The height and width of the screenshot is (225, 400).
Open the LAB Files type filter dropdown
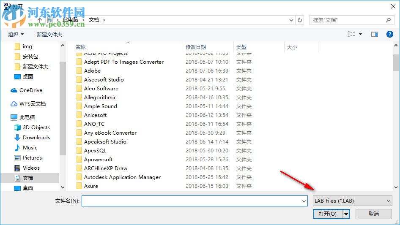pyautogui.click(x=353, y=201)
